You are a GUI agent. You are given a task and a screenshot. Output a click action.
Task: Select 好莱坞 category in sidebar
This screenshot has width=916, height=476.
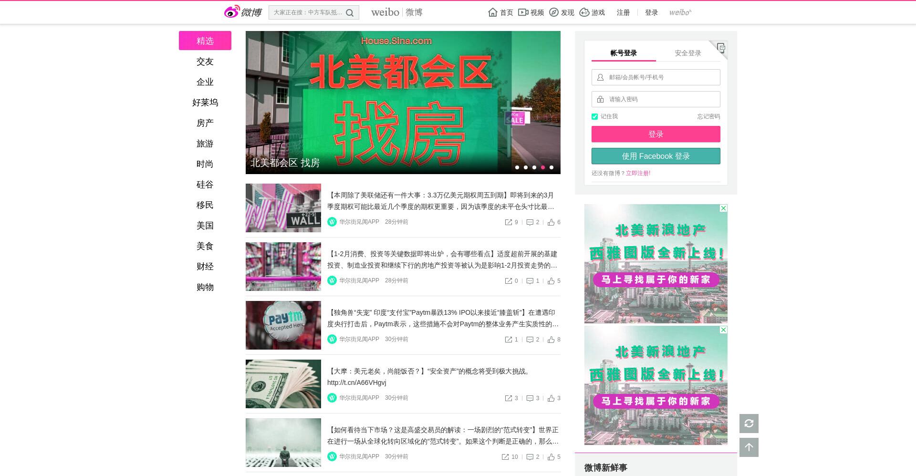pos(205,103)
